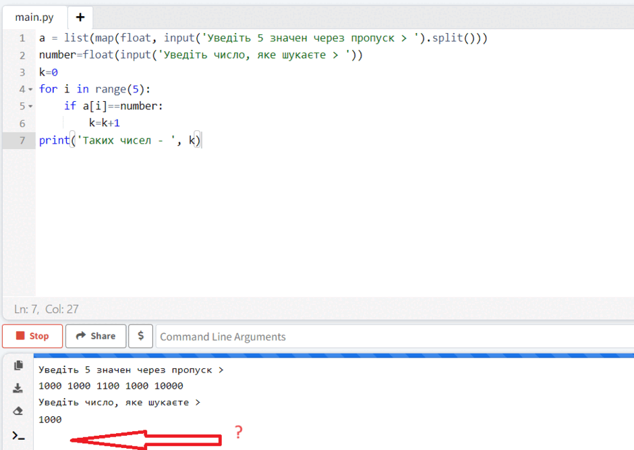Switch to the main.py tab

34,18
